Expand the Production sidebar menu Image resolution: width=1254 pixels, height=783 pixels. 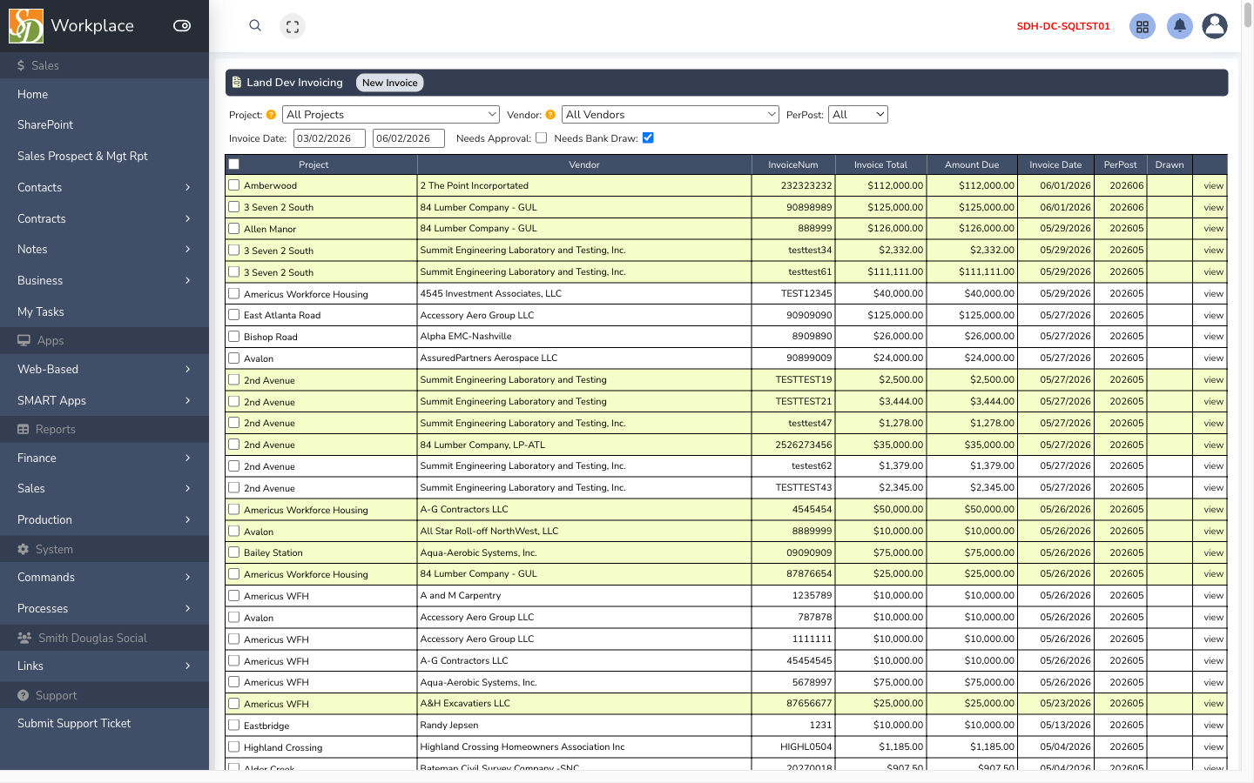pyautogui.click(x=104, y=519)
